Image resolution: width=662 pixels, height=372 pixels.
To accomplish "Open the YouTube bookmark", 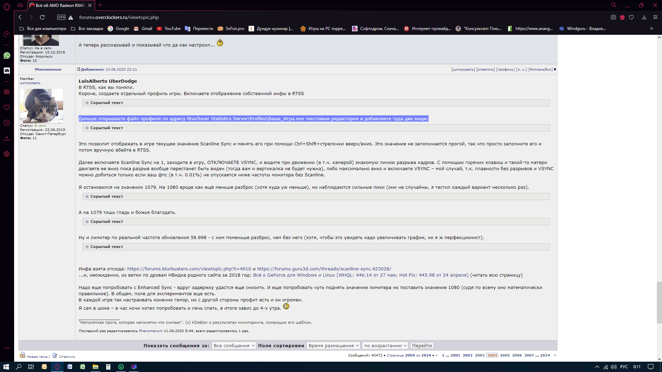I will (x=169, y=29).
